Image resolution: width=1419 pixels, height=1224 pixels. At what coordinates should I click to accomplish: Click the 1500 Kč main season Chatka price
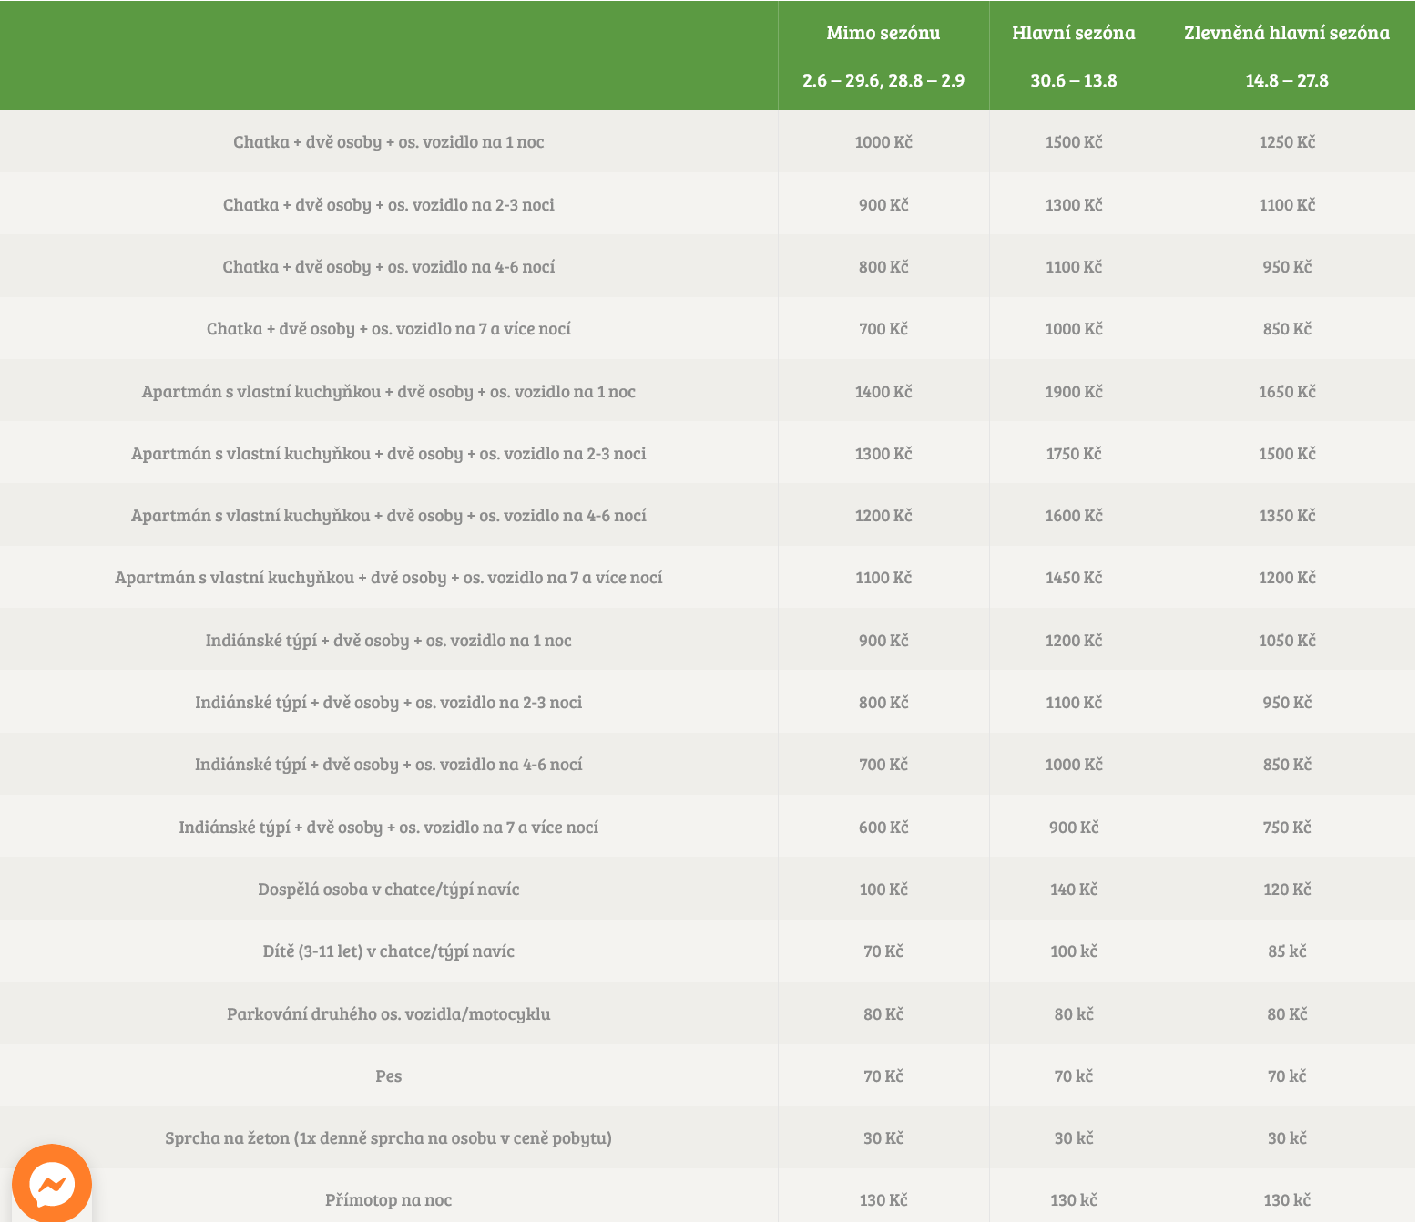click(1073, 142)
